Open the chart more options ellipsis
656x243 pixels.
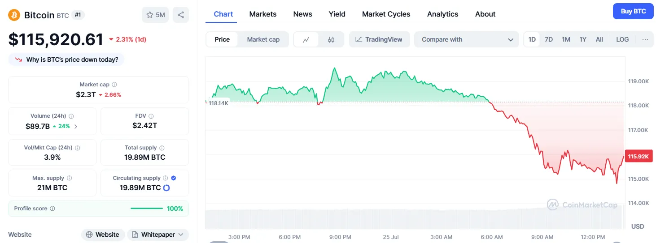(x=645, y=39)
